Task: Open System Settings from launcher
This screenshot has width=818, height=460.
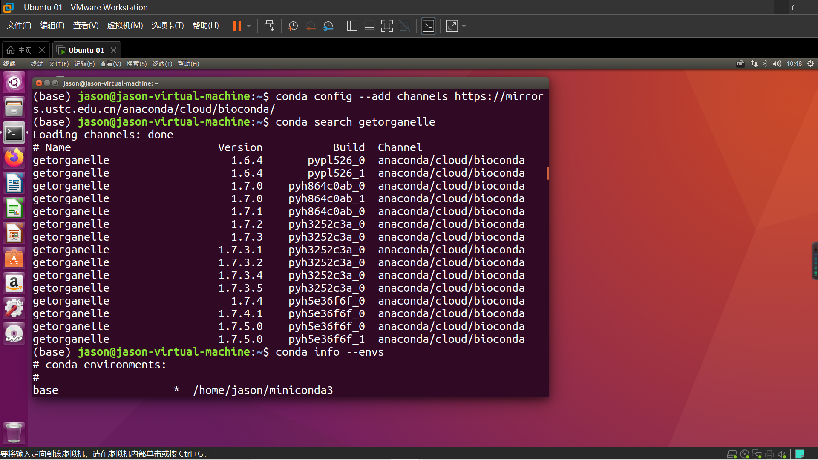Action: point(14,309)
